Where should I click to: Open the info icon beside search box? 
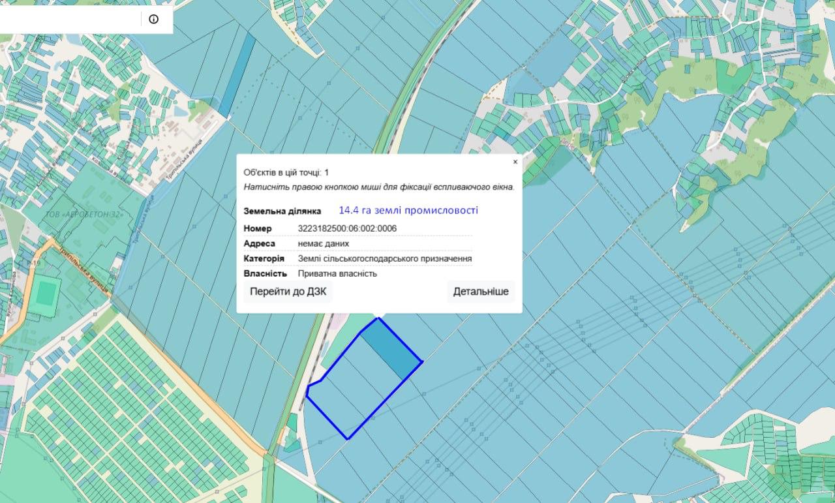click(153, 19)
